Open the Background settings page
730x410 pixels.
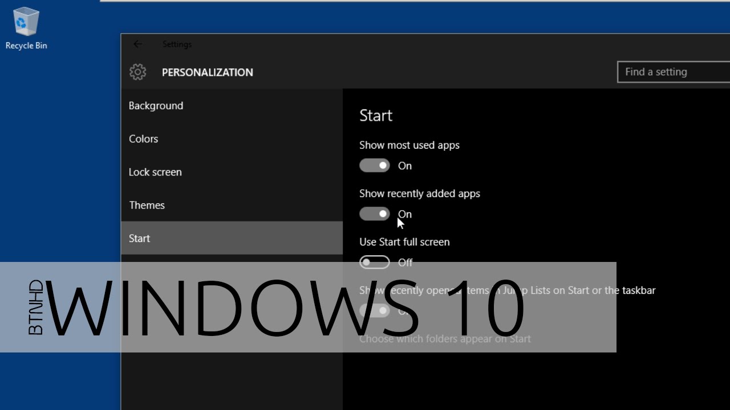point(232,105)
